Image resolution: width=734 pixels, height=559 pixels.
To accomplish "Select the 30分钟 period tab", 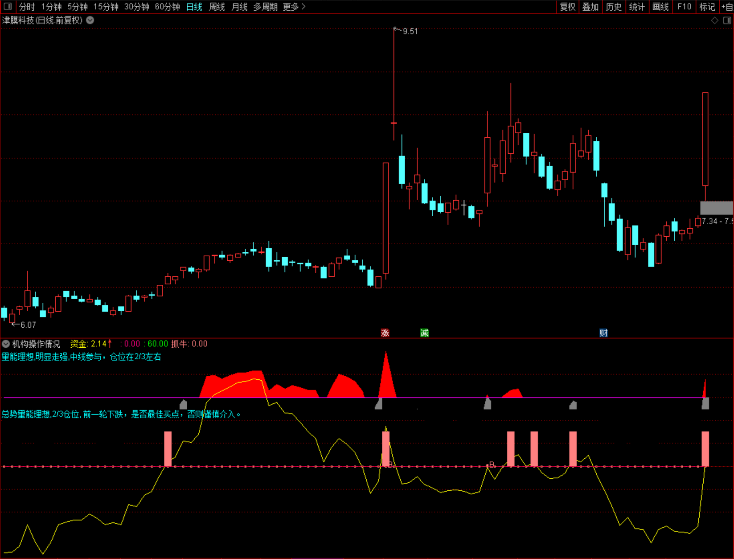I will 136,7.
